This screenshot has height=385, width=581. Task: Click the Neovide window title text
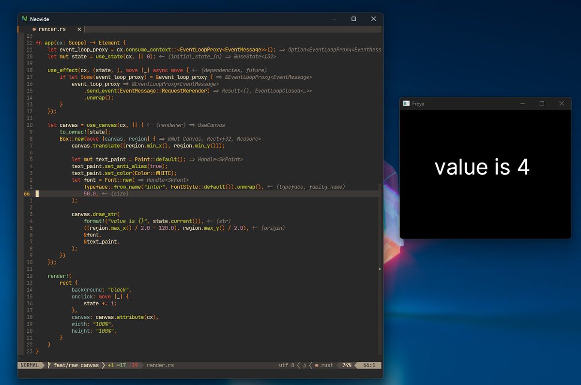click(40, 19)
